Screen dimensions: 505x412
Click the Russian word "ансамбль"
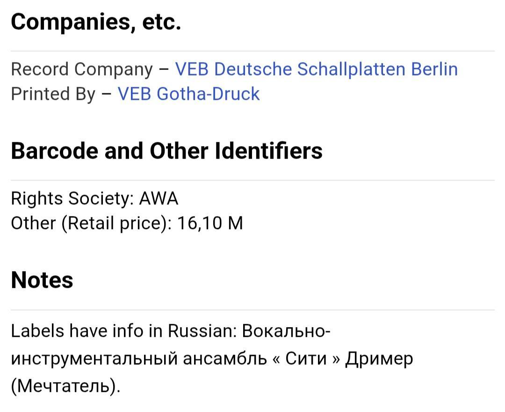pyautogui.click(x=225, y=358)
